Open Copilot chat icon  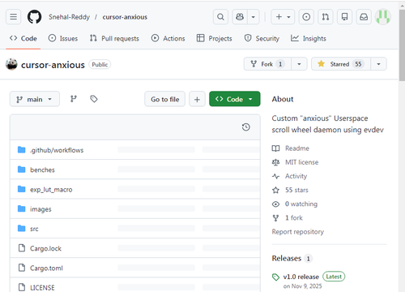240,17
